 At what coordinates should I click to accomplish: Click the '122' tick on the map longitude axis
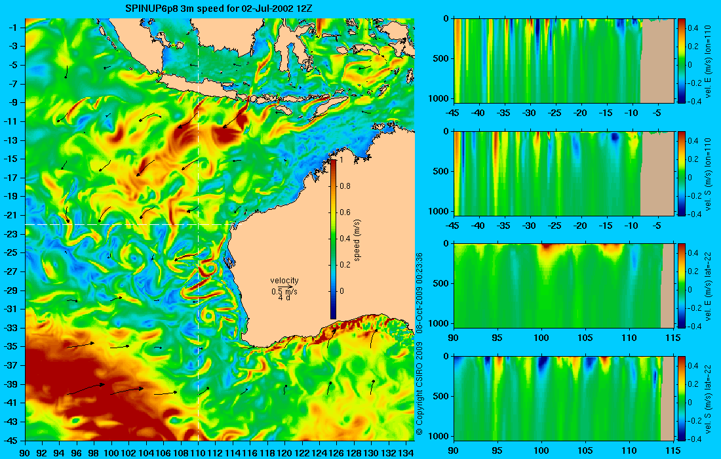pos(302,452)
